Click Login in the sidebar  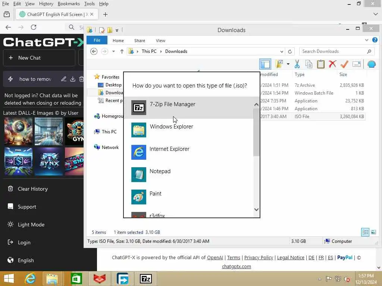coord(19,242)
